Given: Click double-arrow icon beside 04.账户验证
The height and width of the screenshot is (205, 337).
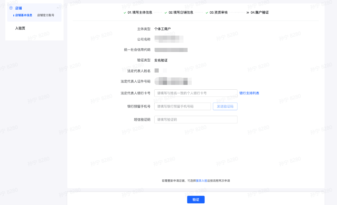Looking at the screenshot, I should click(248, 13).
